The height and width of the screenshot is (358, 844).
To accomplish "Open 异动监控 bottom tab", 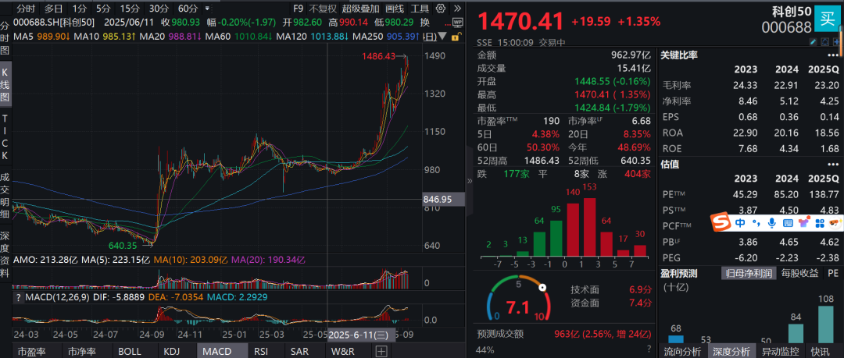I will pos(781,352).
